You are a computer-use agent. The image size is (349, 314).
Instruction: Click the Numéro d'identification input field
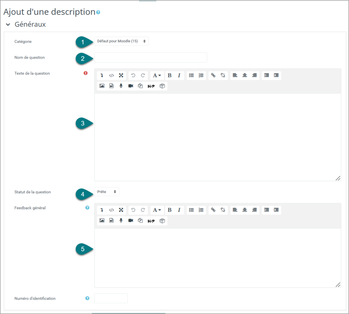point(111,298)
